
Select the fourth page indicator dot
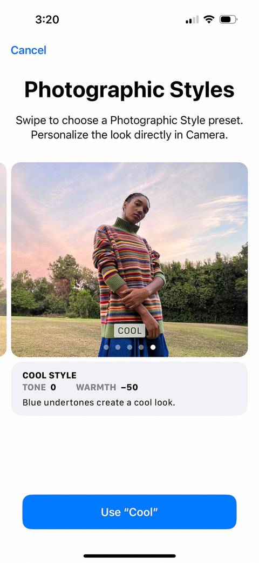coord(141,347)
